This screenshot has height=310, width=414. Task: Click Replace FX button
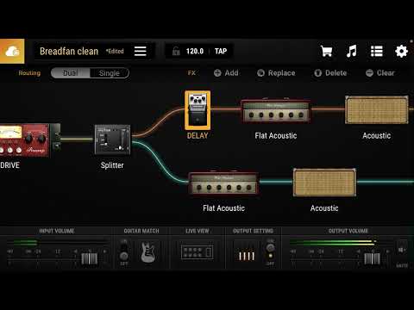276,73
